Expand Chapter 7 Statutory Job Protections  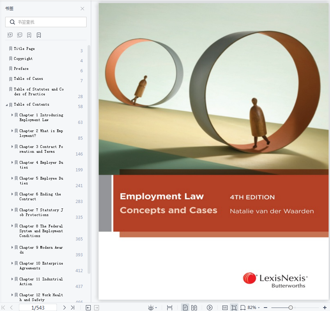pos(12,210)
